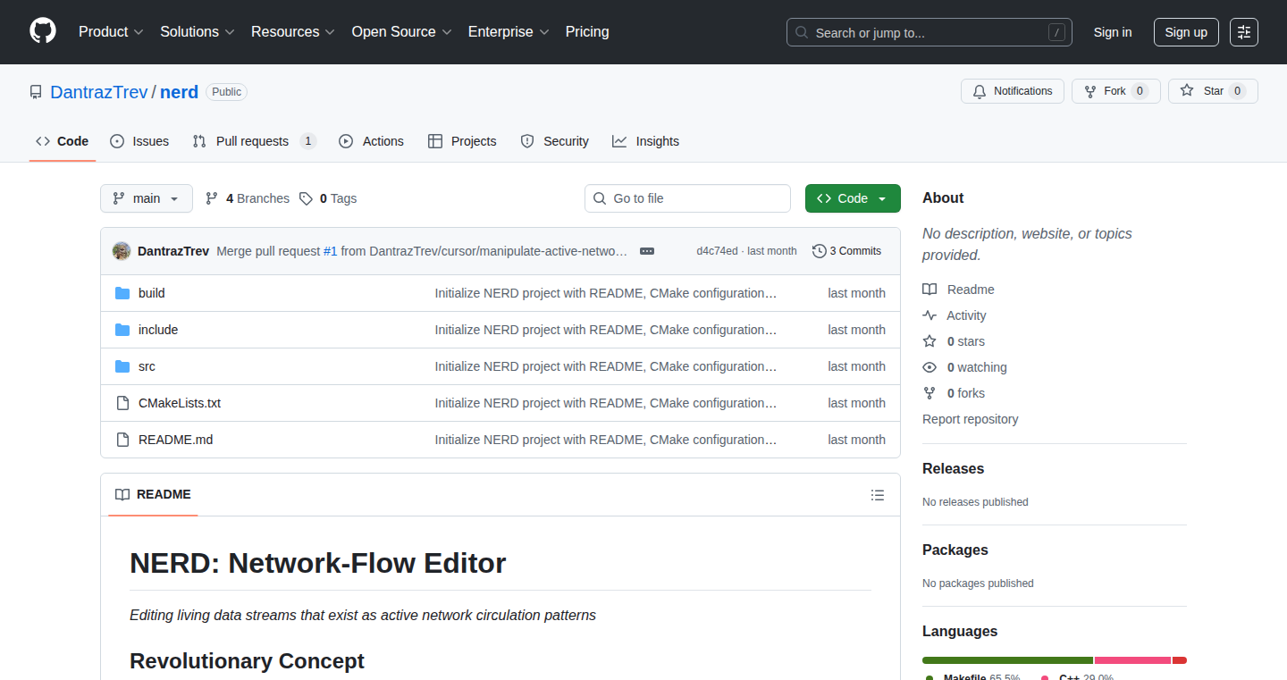
Task: Fork the repository with Fork button
Action: pyautogui.click(x=1116, y=91)
